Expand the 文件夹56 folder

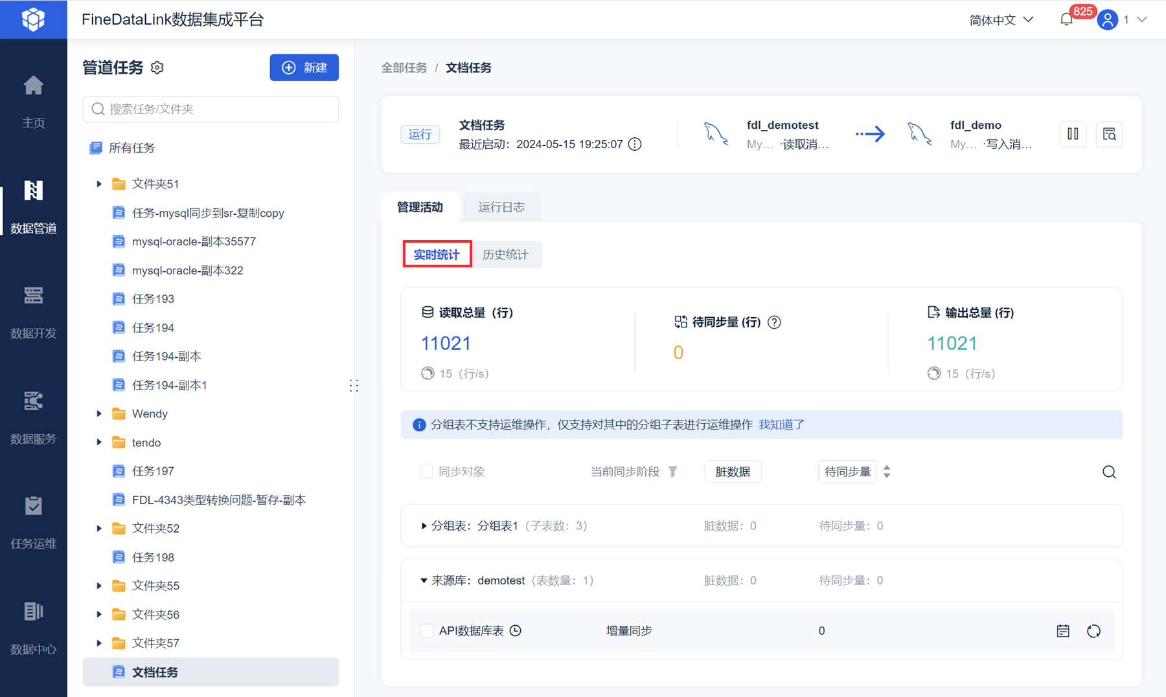[x=99, y=614]
